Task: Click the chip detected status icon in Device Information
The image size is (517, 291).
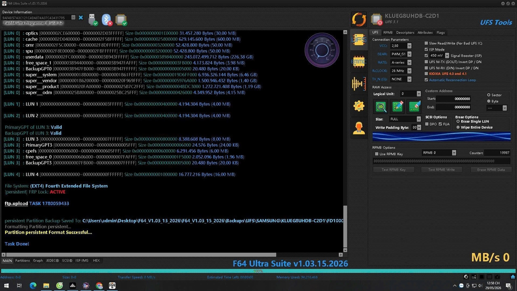Action: [121, 19]
